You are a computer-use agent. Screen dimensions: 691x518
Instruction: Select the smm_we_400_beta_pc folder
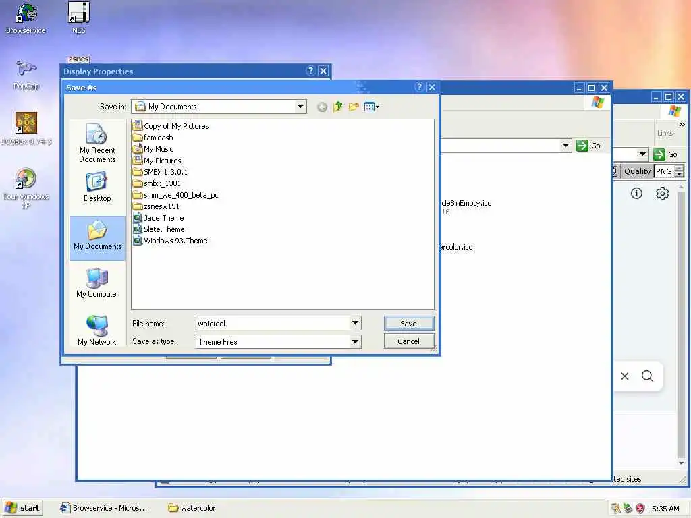pyautogui.click(x=176, y=195)
